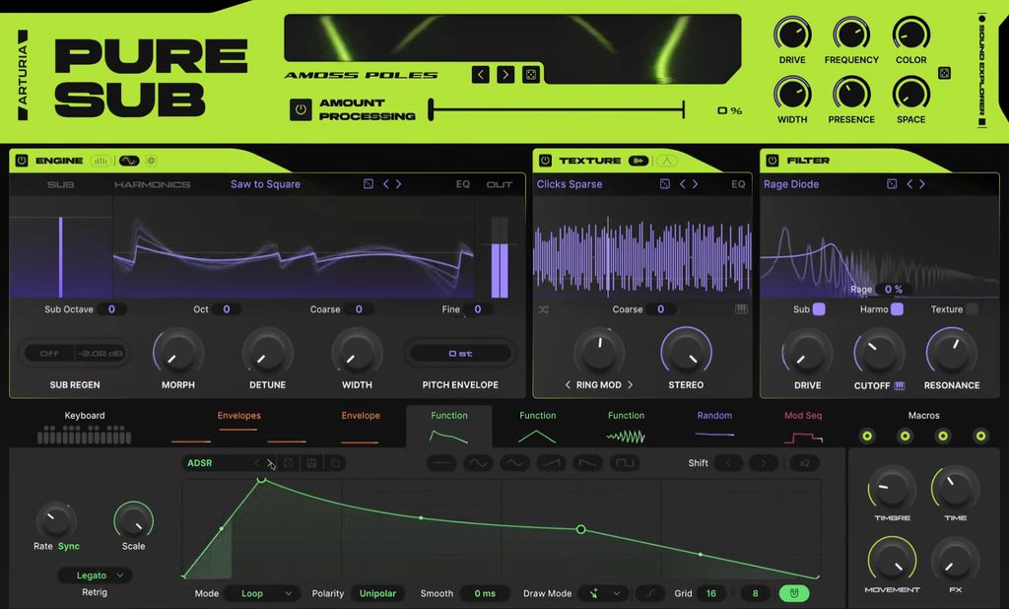Randomize Rage Diode filter with dice icon

892,184
